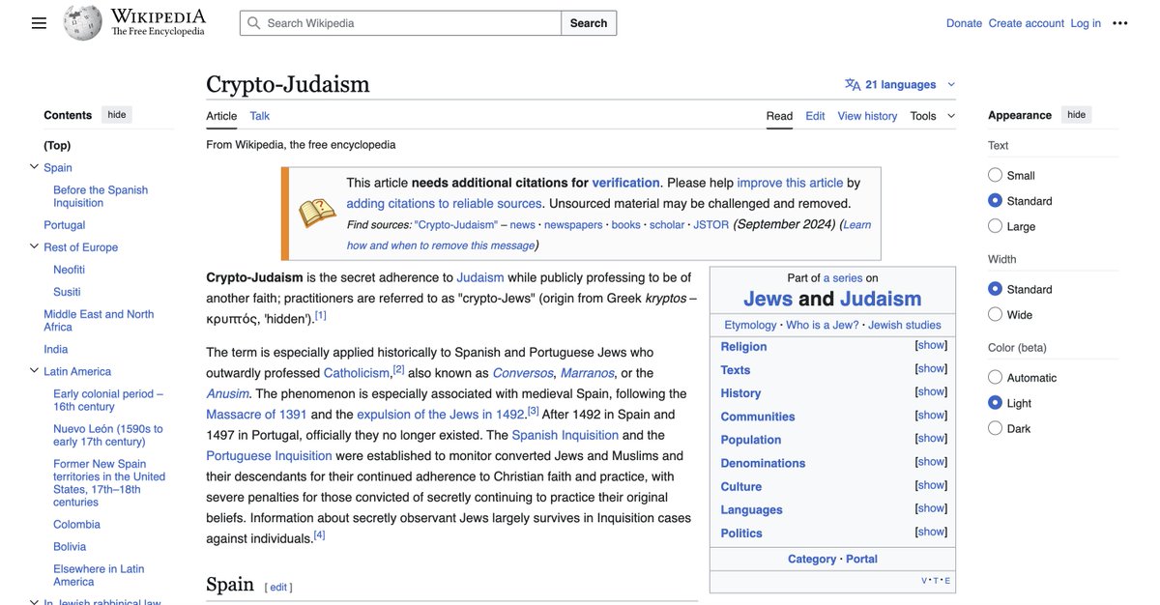
Task: Open the 21 languages dropdown
Action: tap(900, 84)
